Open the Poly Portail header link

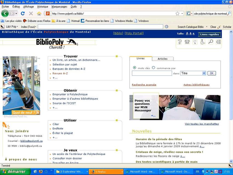pos(134,33)
